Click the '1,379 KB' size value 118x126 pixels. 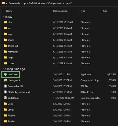[x=112, y=80]
